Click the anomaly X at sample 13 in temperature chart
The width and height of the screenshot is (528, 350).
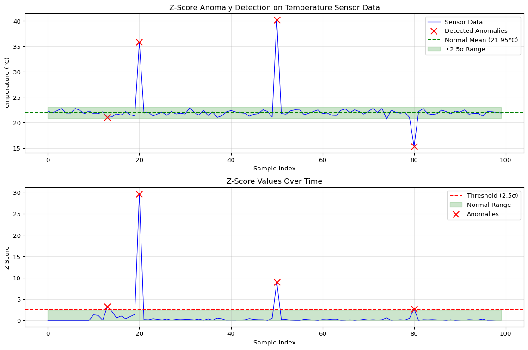click(x=107, y=117)
